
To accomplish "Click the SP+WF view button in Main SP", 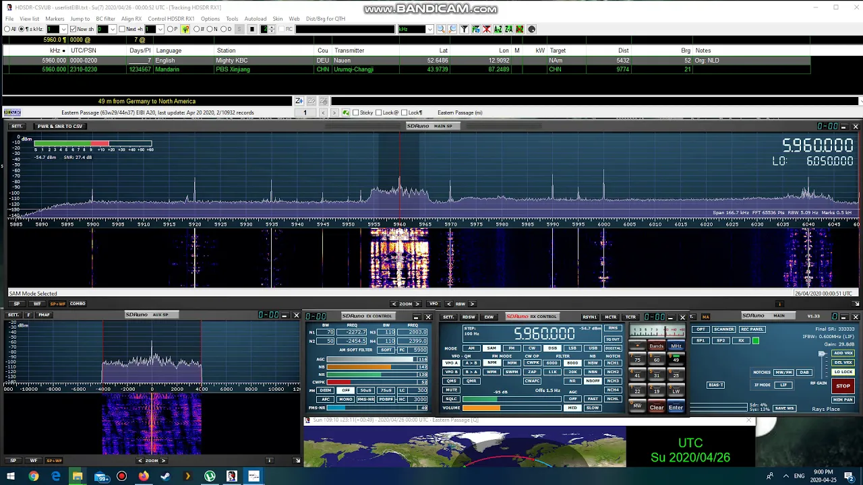I will click(58, 304).
